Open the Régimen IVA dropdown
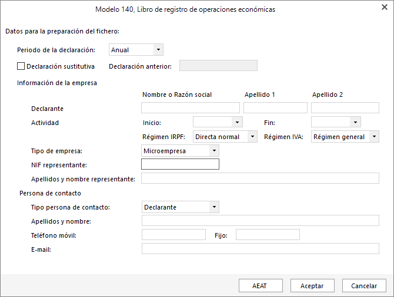The image size is (394, 297). pyautogui.click(x=345, y=137)
